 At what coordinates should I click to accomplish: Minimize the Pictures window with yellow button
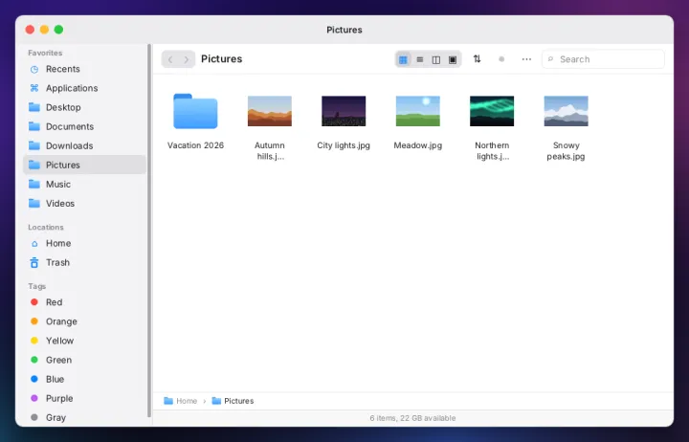[x=44, y=30]
